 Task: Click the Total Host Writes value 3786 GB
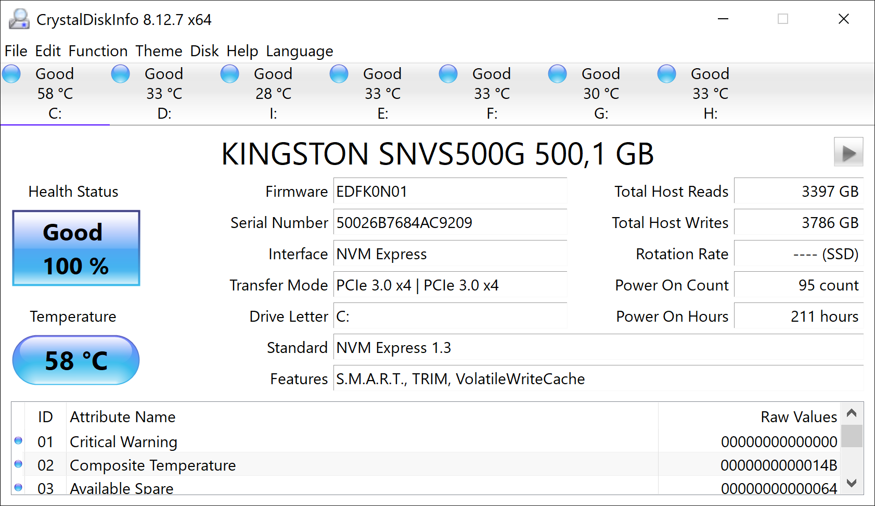click(x=799, y=222)
